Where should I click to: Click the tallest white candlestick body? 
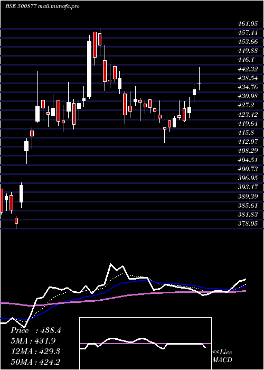point(89,69)
